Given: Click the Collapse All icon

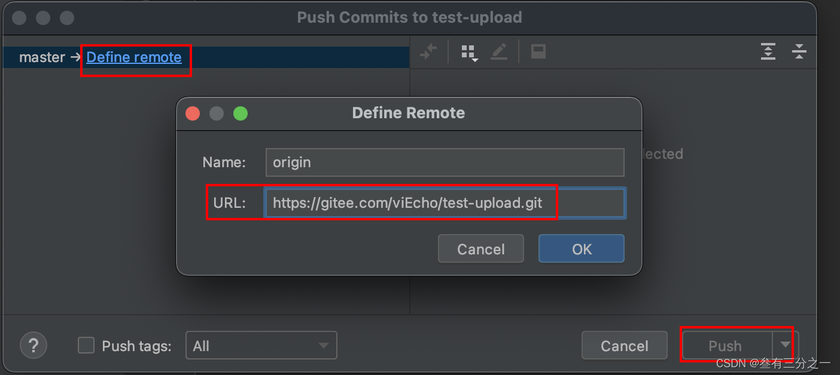Looking at the screenshot, I should click(x=799, y=52).
